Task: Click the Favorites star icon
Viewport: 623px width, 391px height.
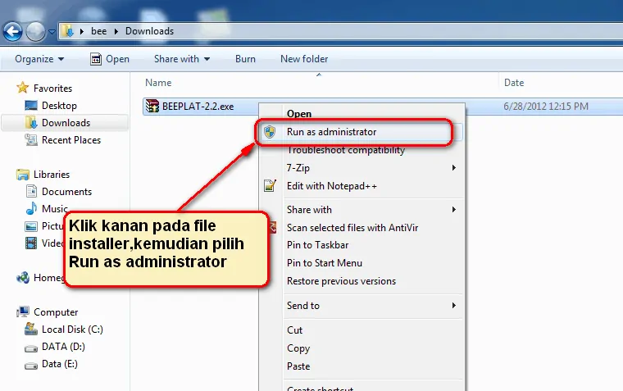Action: pos(23,88)
